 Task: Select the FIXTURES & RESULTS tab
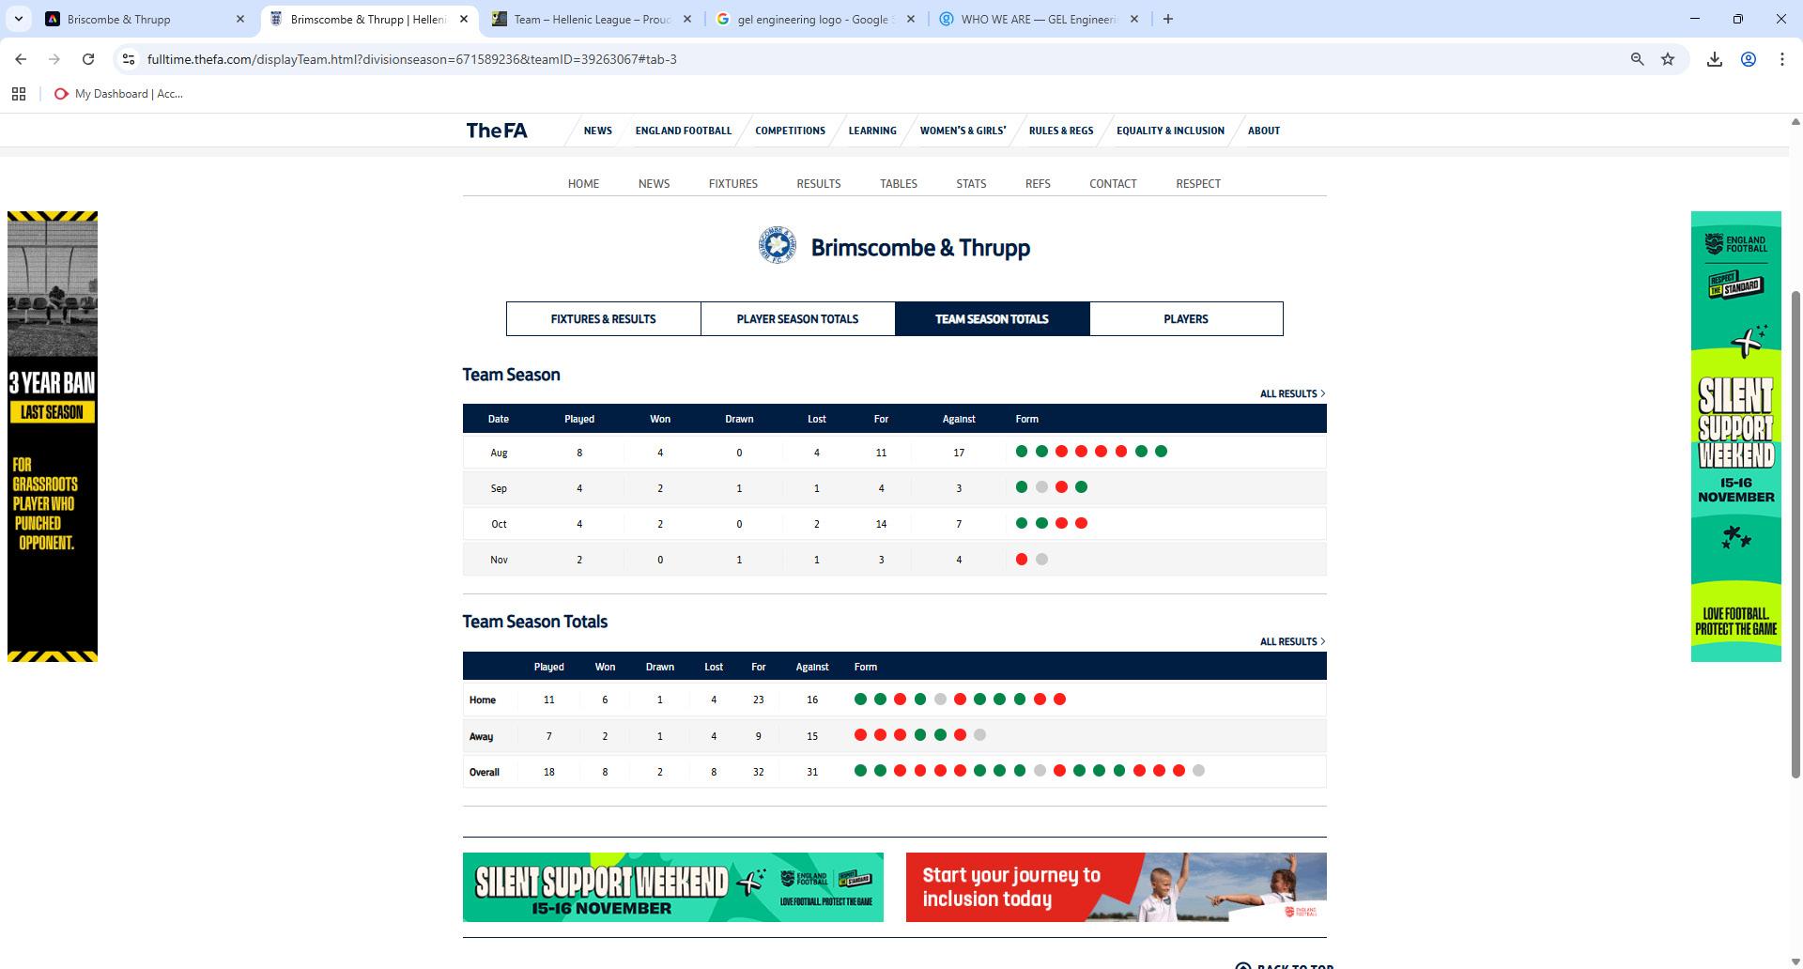(x=603, y=319)
